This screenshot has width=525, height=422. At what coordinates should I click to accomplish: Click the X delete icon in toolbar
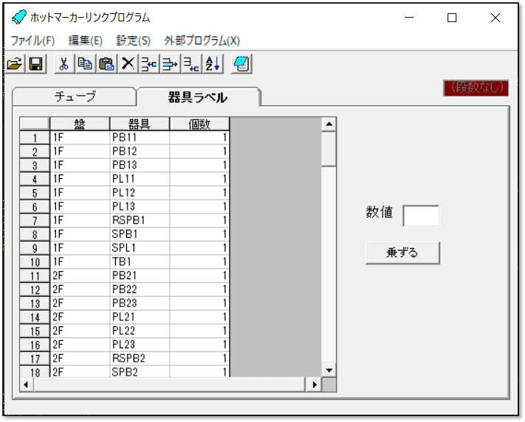128,64
